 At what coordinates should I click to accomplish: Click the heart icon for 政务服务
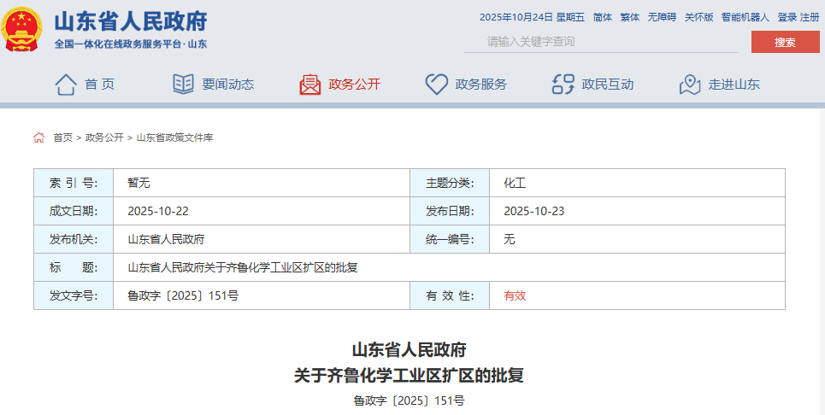436,85
